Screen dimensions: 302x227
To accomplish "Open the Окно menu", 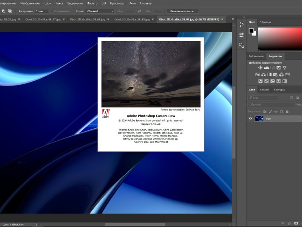I will (x=132, y=3).
